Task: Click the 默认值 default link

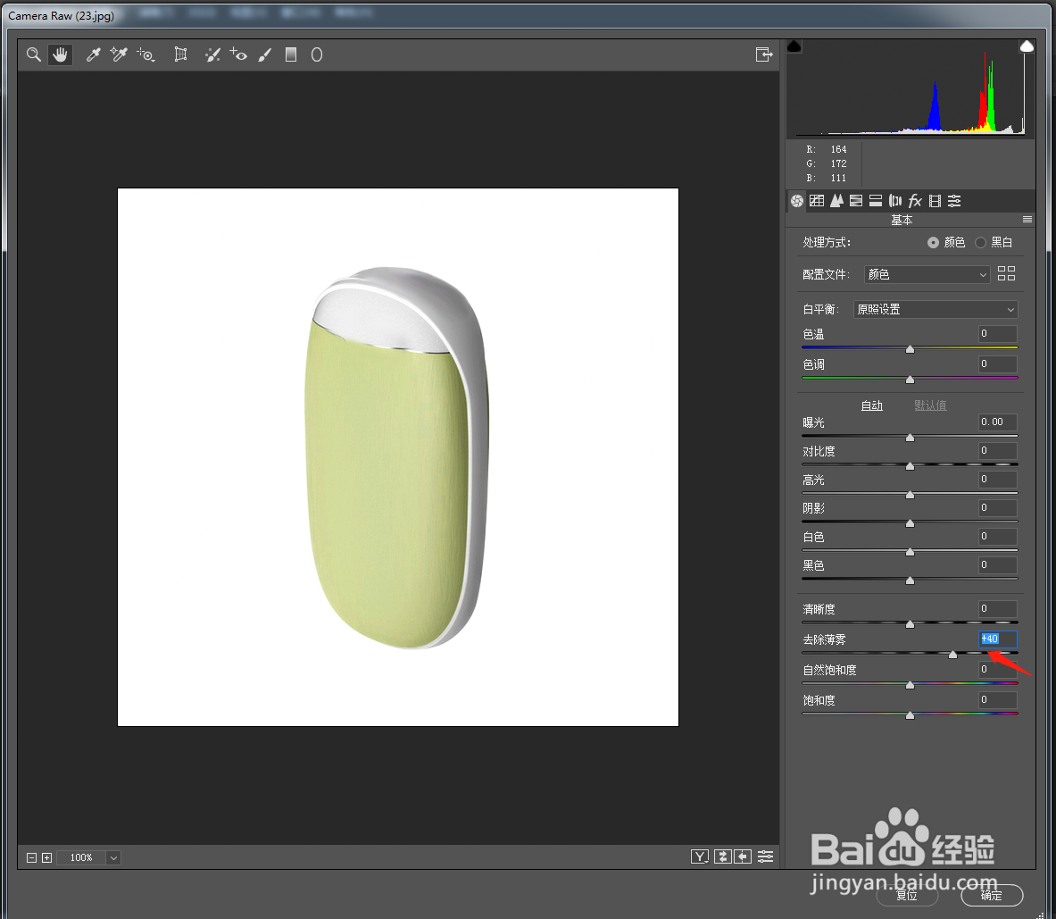Action: click(930, 405)
